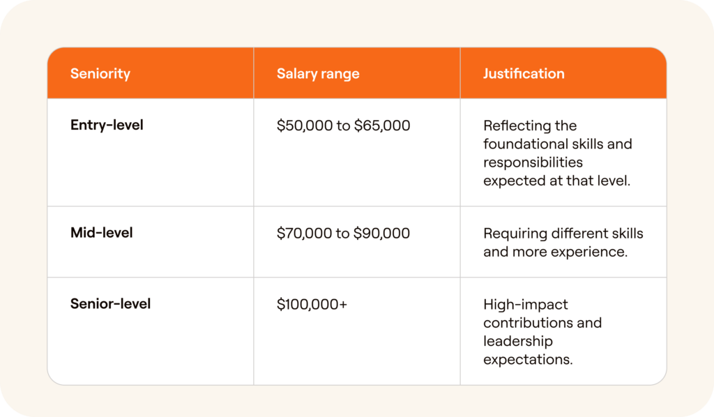
Task: Click the text 'and more experience.'
Action: (556, 252)
